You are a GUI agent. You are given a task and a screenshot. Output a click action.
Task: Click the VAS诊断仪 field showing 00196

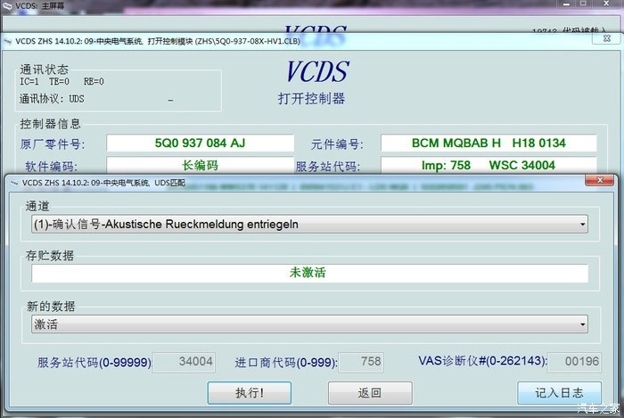point(575,362)
